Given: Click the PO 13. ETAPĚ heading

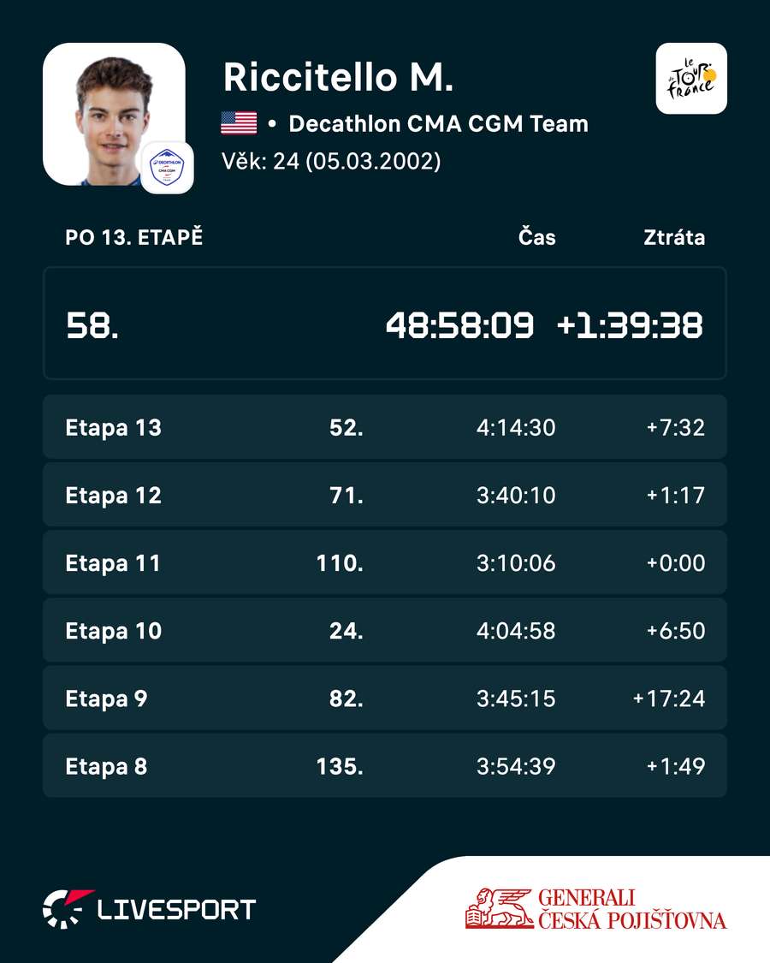Looking at the screenshot, I should coord(133,237).
